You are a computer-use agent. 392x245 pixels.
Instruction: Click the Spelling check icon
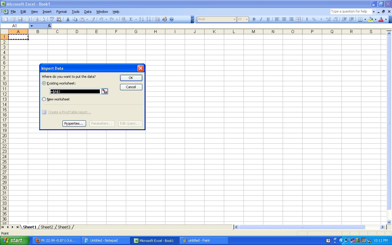tap(52, 19)
